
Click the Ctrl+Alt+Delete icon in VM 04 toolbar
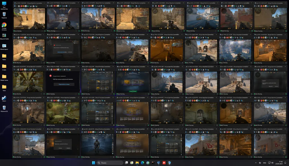117,6
